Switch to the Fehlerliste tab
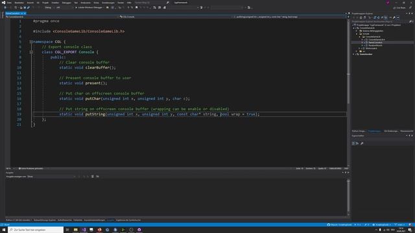The image size is (415, 233). [x=78, y=220]
